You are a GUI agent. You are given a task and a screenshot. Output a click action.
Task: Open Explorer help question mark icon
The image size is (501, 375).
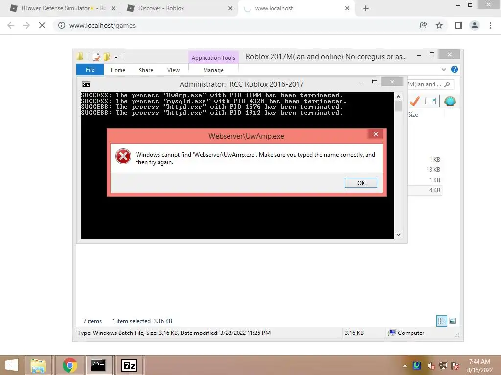pyautogui.click(x=455, y=69)
